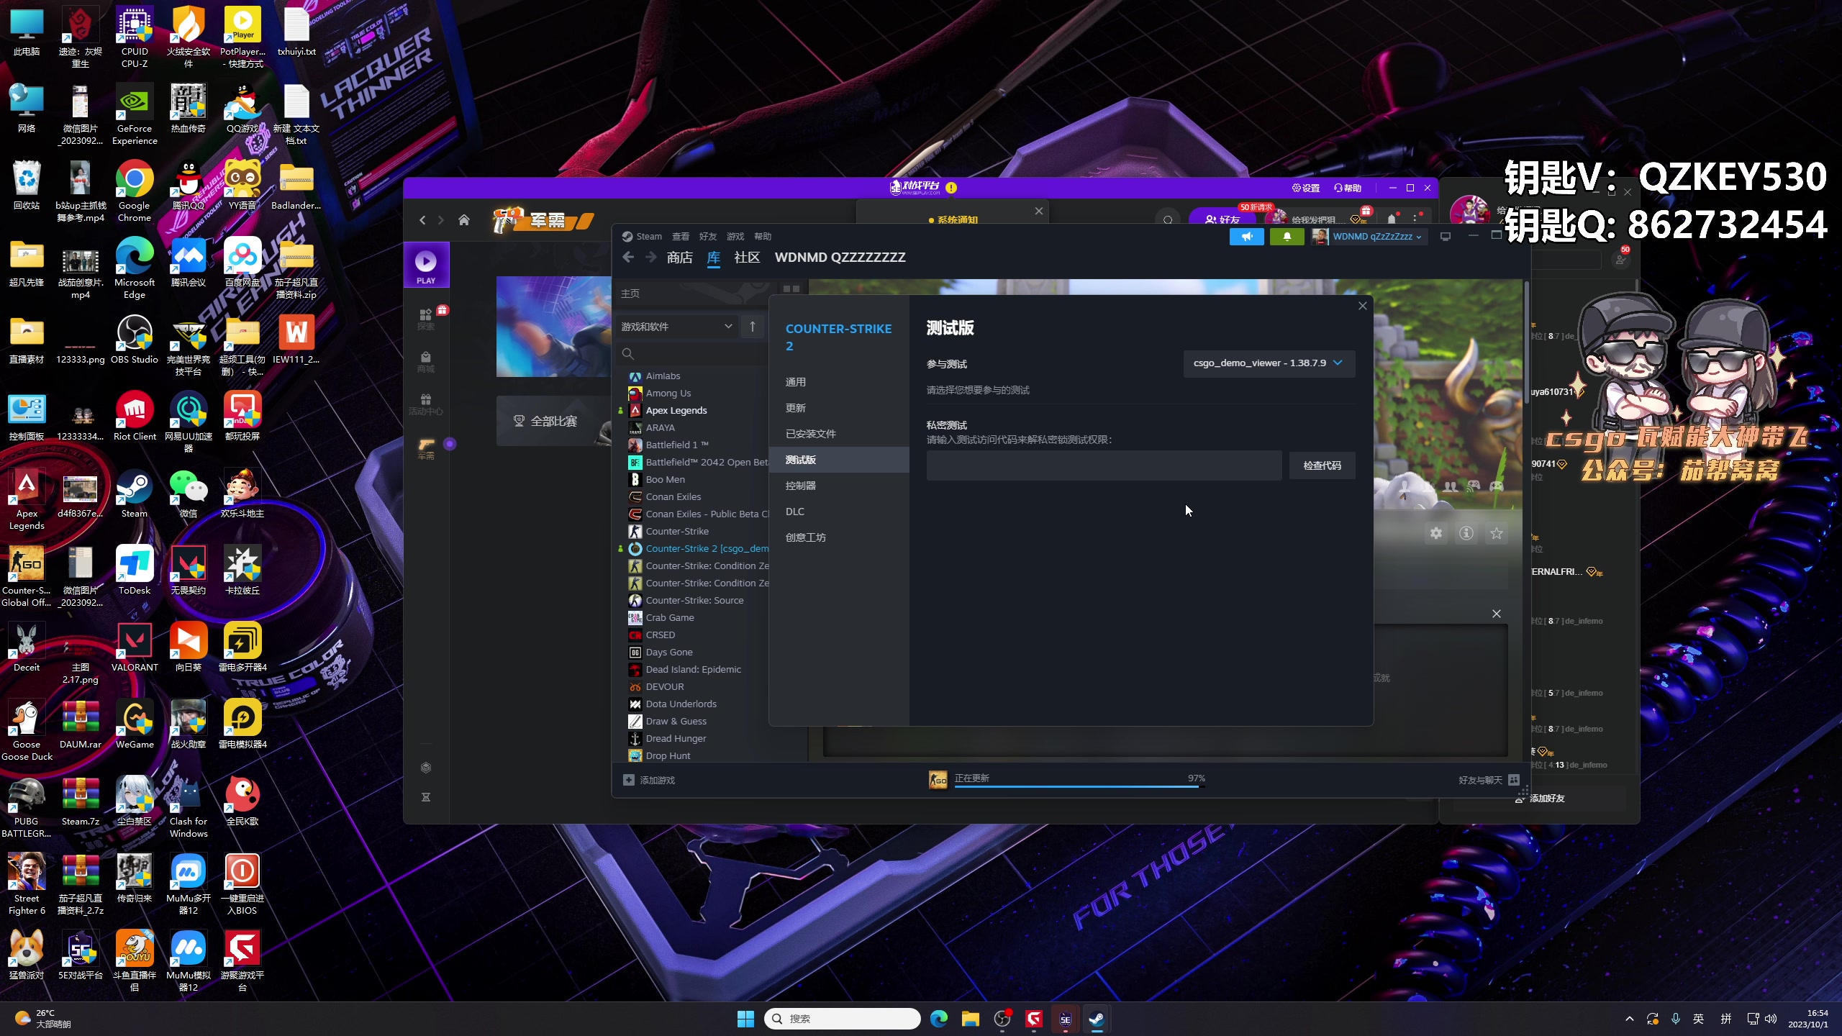Click the game settings gear icon
Viewport: 1842px width, 1036px height.
(x=1435, y=534)
